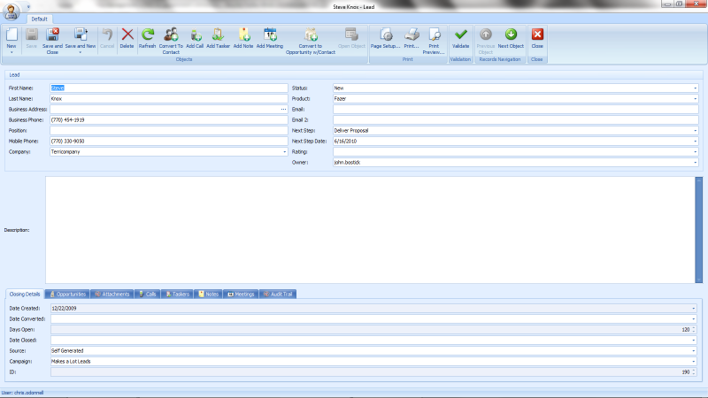Click the Add Meeting calendar icon
Image resolution: width=708 pixels, height=398 pixels.
(x=270, y=36)
